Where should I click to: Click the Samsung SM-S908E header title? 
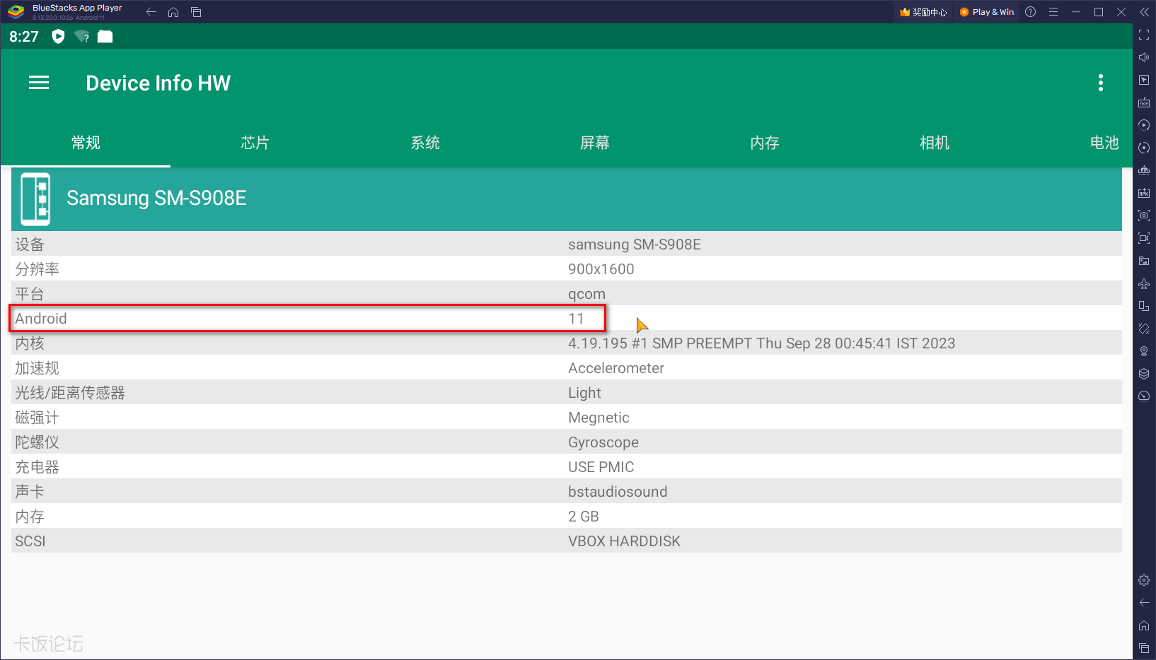click(156, 198)
